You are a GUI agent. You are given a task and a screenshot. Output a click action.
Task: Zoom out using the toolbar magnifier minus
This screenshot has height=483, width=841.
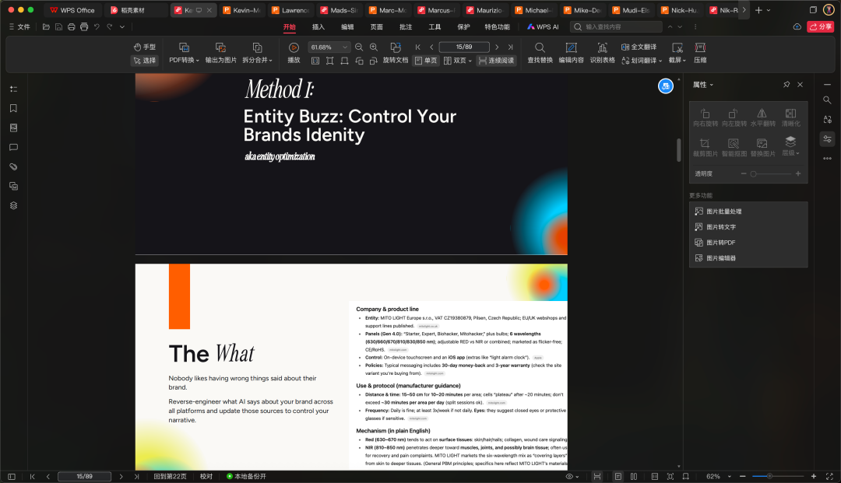(359, 47)
